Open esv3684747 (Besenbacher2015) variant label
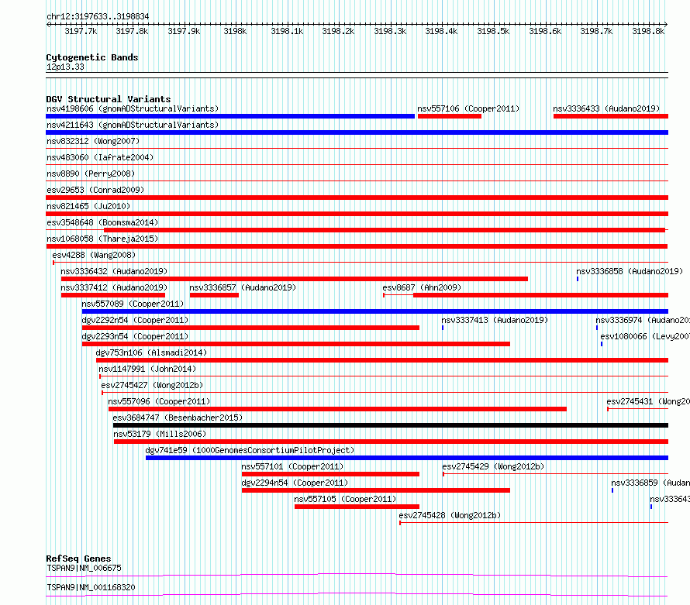690x605 pixels. point(178,418)
